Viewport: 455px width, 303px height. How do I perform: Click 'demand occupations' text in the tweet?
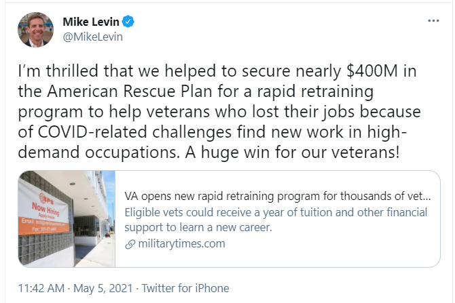point(97,153)
